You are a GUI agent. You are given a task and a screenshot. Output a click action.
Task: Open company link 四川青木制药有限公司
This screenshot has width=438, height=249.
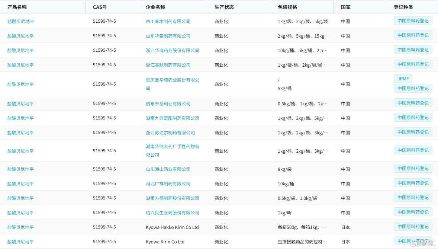coord(168,22)
